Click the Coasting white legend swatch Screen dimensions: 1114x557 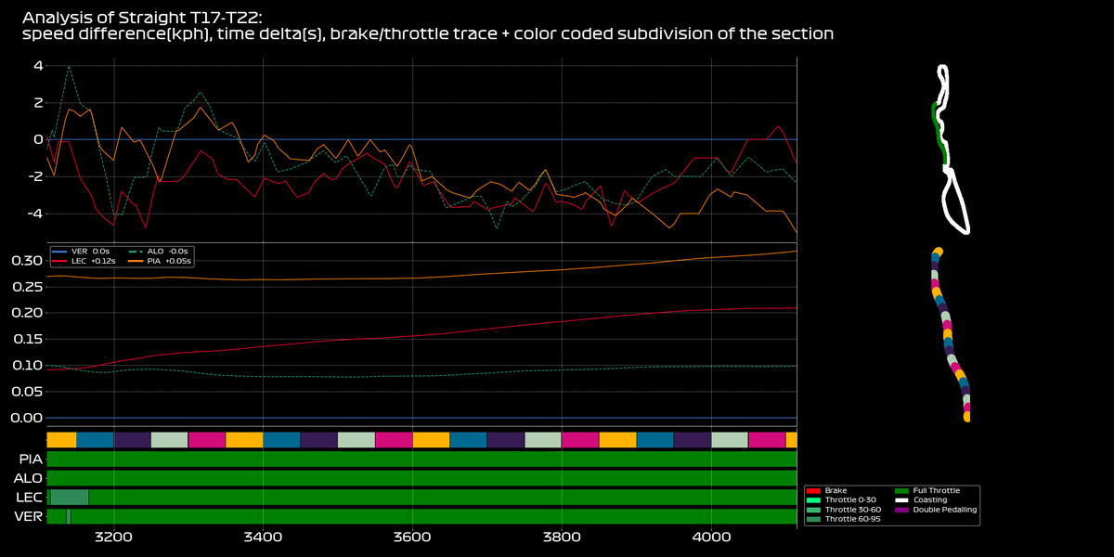tap(901, 499)
